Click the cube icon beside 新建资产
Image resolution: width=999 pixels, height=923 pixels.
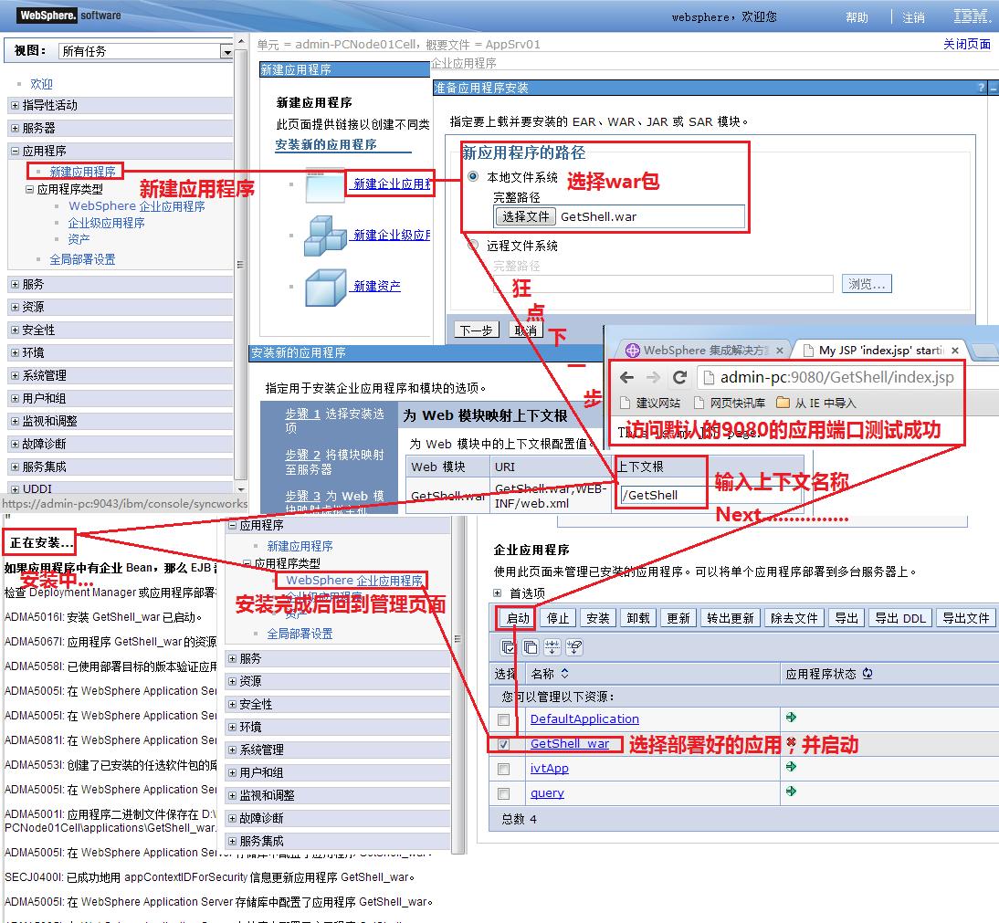[x=326, y=288]
